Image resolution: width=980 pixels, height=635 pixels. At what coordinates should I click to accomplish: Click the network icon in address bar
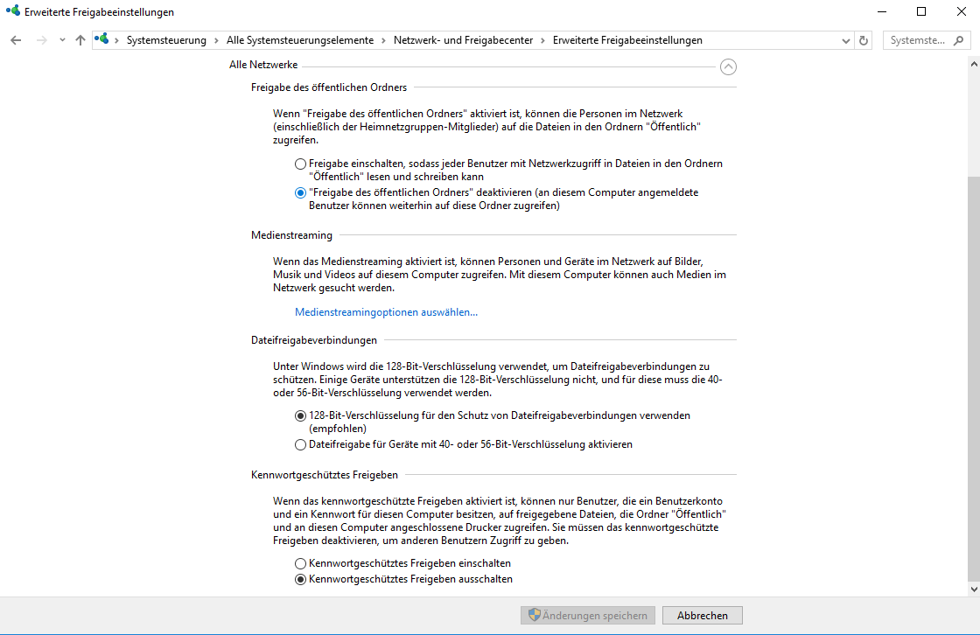(103, 40)
